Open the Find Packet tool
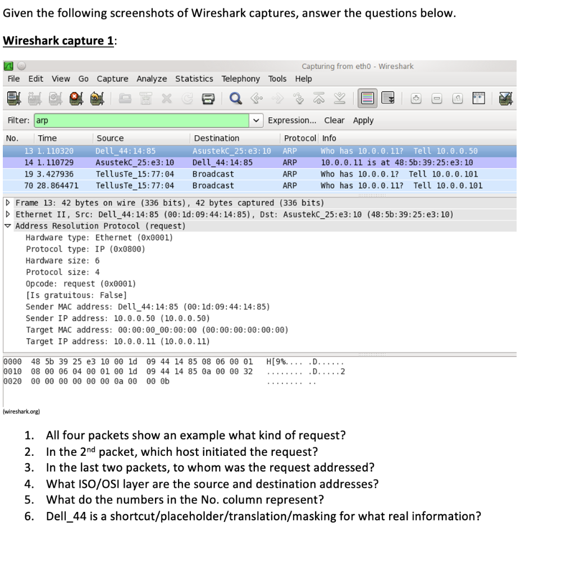Screen dimensions: 575x563 pyautogui.click(x=235, y=98)
